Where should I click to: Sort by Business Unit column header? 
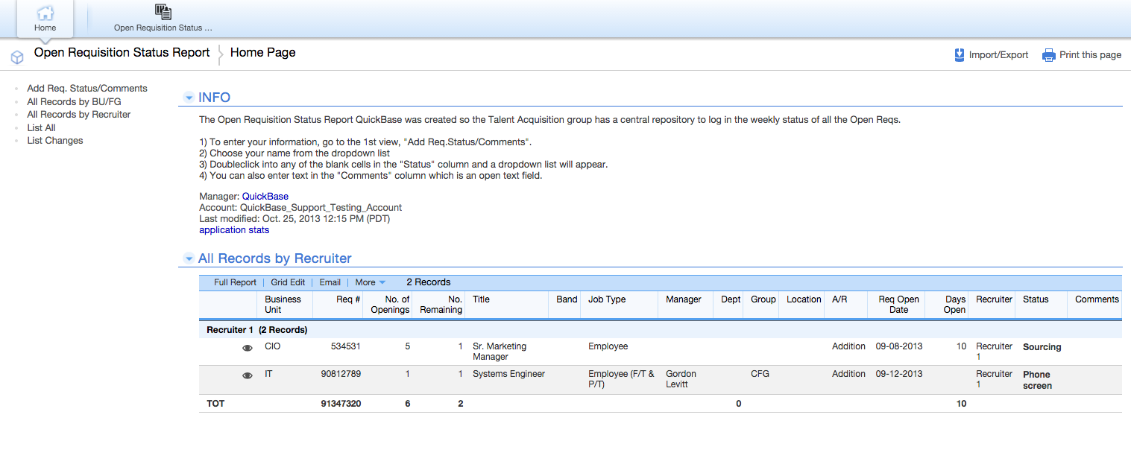283,304
